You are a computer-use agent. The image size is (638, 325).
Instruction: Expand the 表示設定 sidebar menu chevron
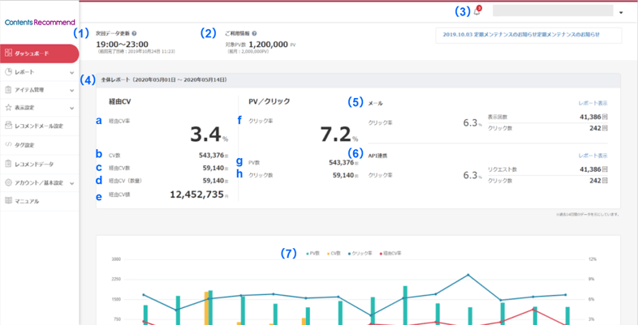coord(71,108)
